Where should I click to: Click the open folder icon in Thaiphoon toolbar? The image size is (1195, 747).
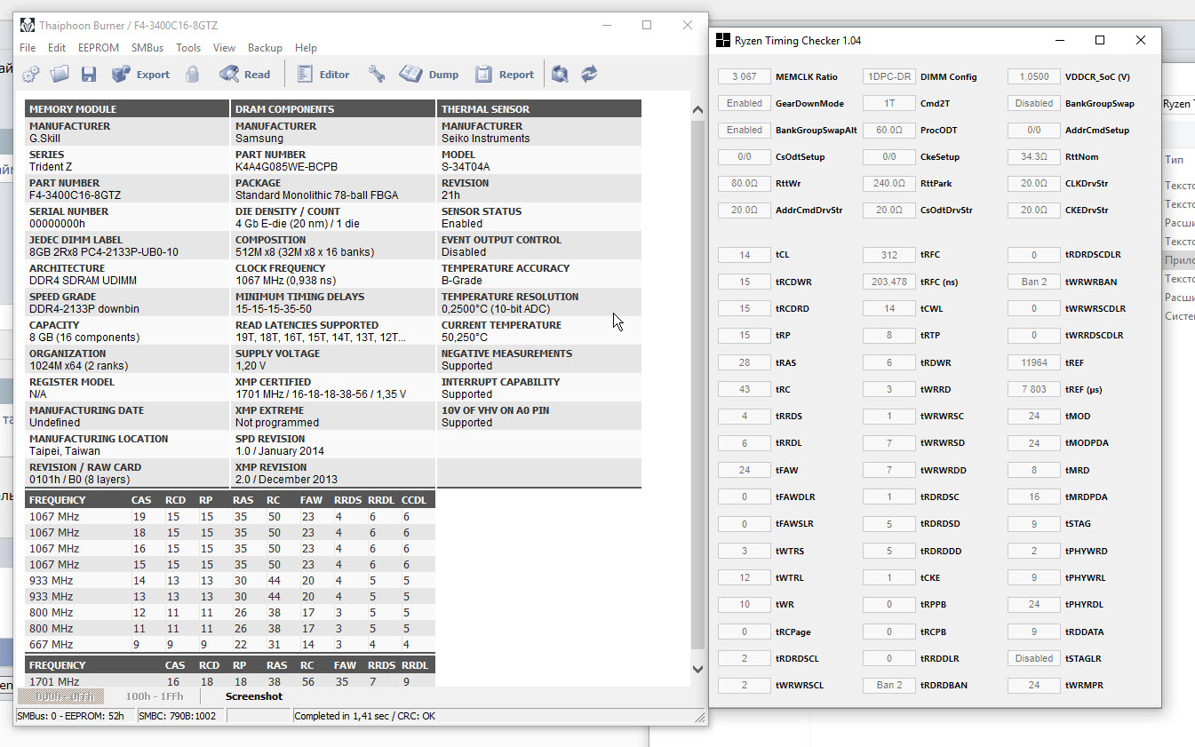(60, 75)
